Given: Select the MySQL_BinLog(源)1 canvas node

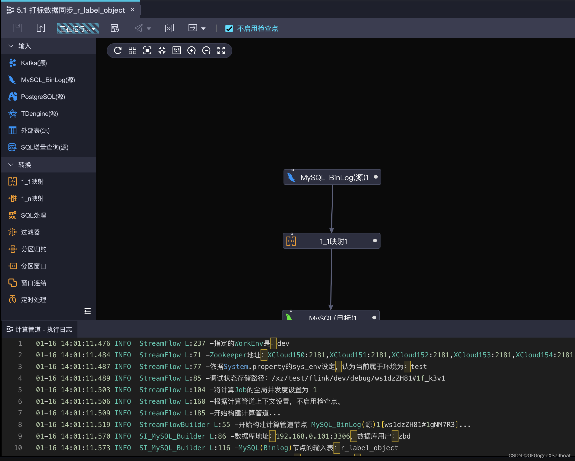Looking at the screenshot, I should (332, 177).
